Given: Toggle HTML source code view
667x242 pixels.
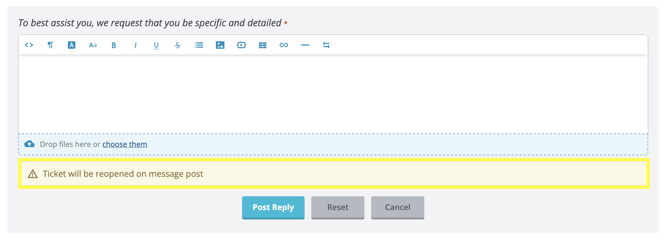Looking at the screenshot, I should click(x=29, y=45).
